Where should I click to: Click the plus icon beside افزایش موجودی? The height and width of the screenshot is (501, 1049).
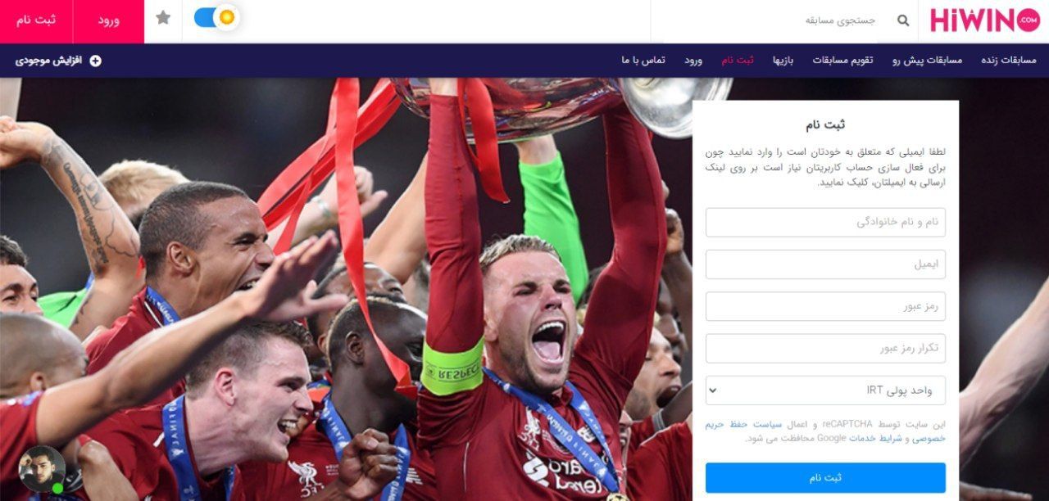click(x=95, y=61)
